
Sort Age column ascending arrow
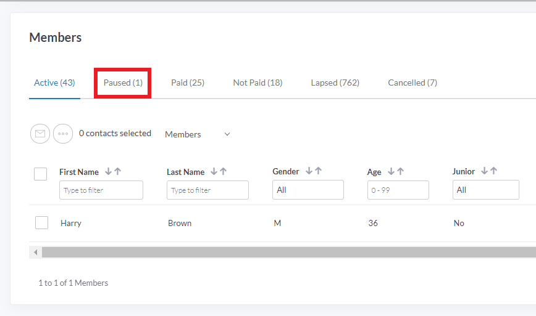click(400, 172)
